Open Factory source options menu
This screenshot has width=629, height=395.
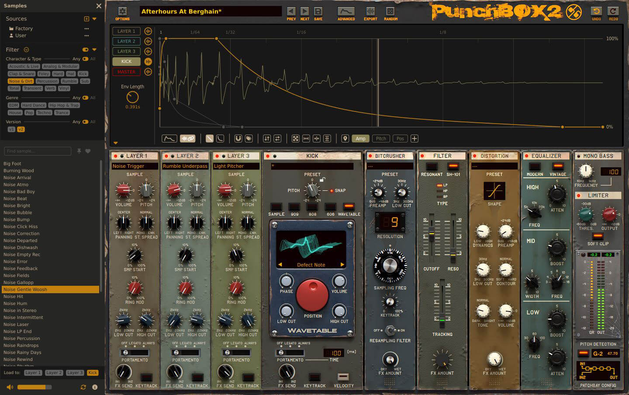pos(86,28)
